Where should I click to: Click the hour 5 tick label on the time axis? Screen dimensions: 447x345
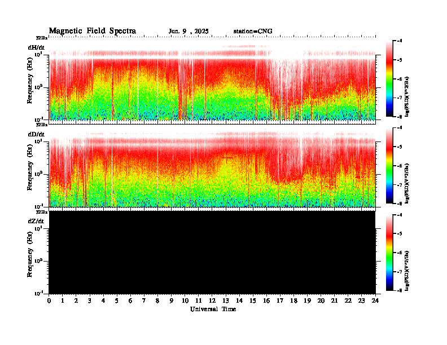[x=117, y=301]
